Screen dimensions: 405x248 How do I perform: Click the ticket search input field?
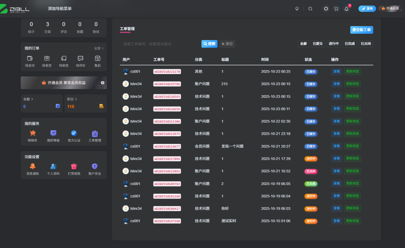point(158,44)
